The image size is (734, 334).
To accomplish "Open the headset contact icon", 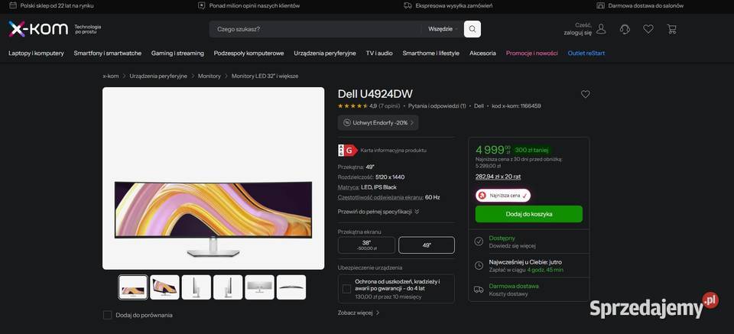I will 625,29.
